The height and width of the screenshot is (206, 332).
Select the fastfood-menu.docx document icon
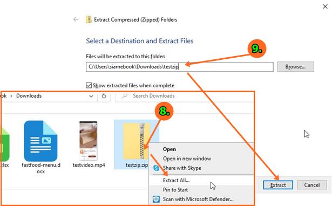tap(40, 141)
